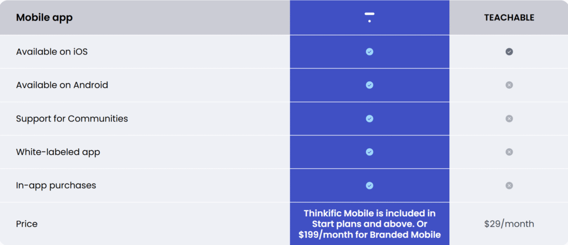This screenshot has height=245, width=568.
Task: Click the Thinkific logo icon in header
Action: pos(369,17)
